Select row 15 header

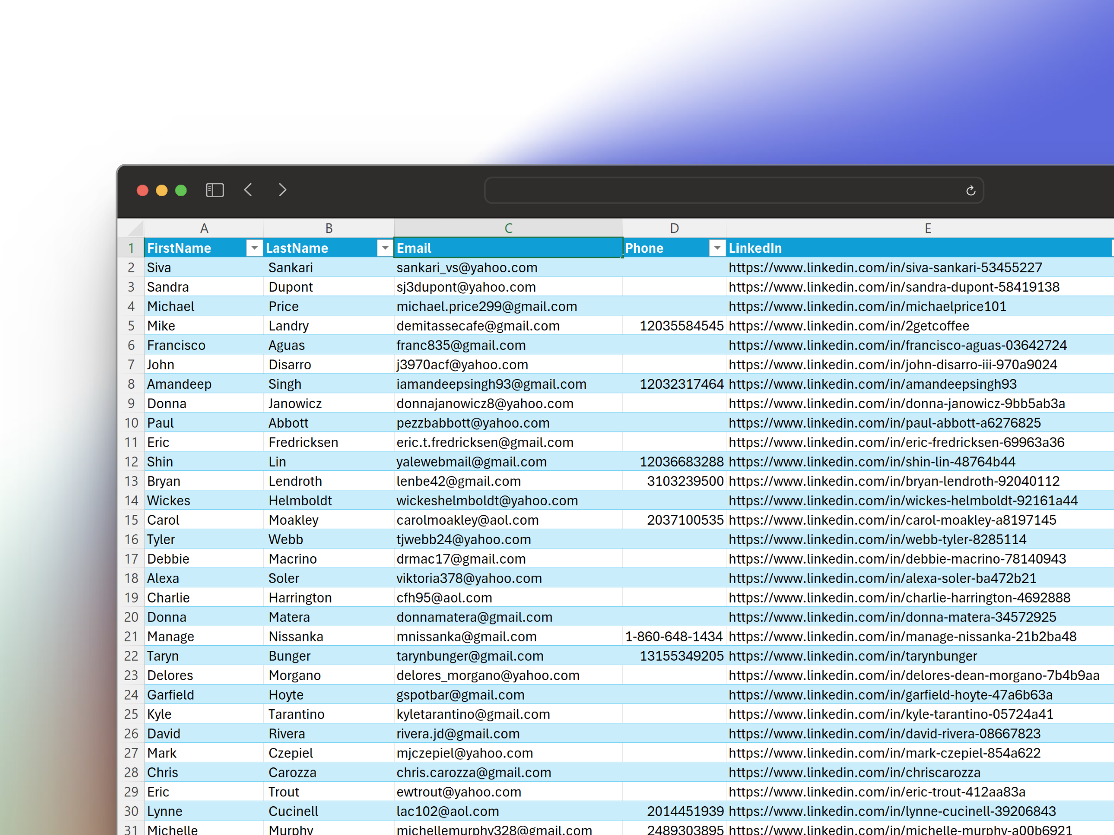[x=131, y=520]
